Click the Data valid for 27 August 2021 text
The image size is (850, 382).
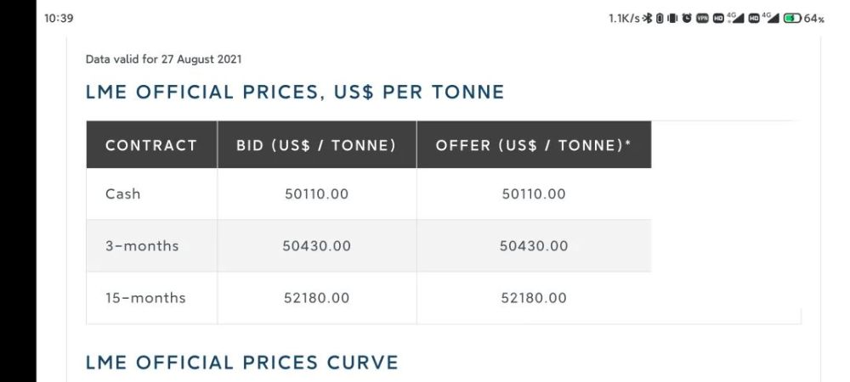(164, 59)
